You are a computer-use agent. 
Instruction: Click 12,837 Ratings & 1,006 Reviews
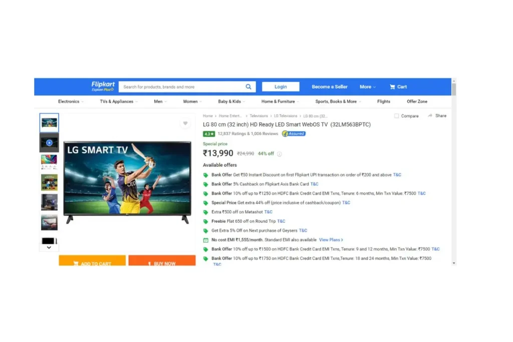247,134
